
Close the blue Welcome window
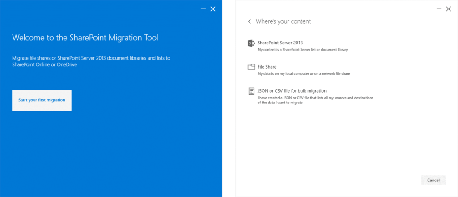point(213,9)
